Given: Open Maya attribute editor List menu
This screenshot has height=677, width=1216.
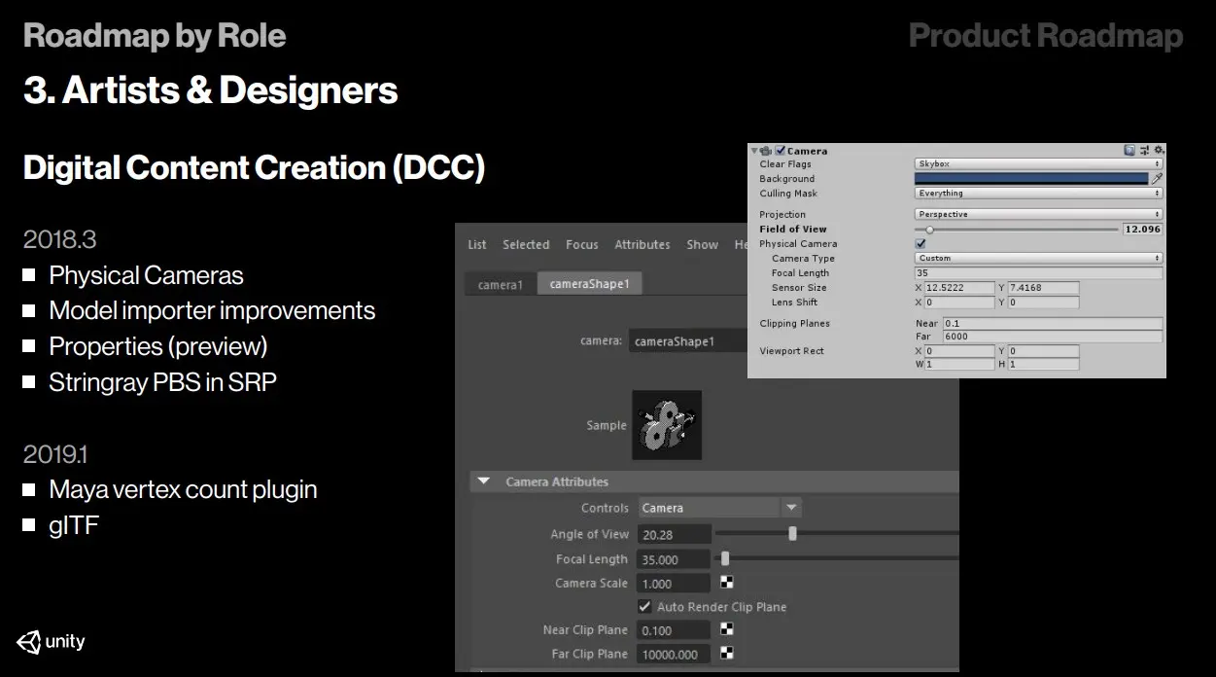Looking at the screenshot, I should point(477,244).
